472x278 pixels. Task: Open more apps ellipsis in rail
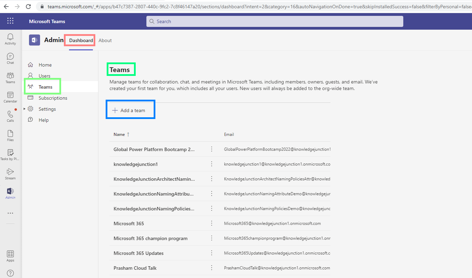[10, 213]
